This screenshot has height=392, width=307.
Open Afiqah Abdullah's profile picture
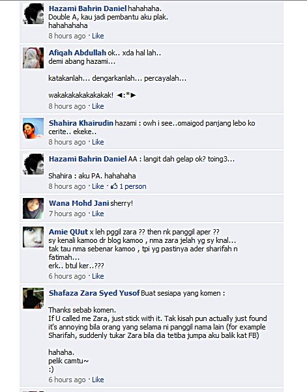click(33, 58)
